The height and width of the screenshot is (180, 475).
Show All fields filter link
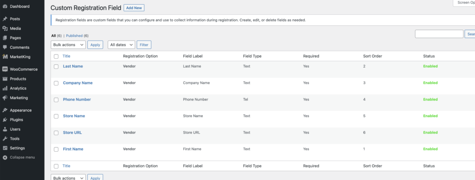pos(53,36)
